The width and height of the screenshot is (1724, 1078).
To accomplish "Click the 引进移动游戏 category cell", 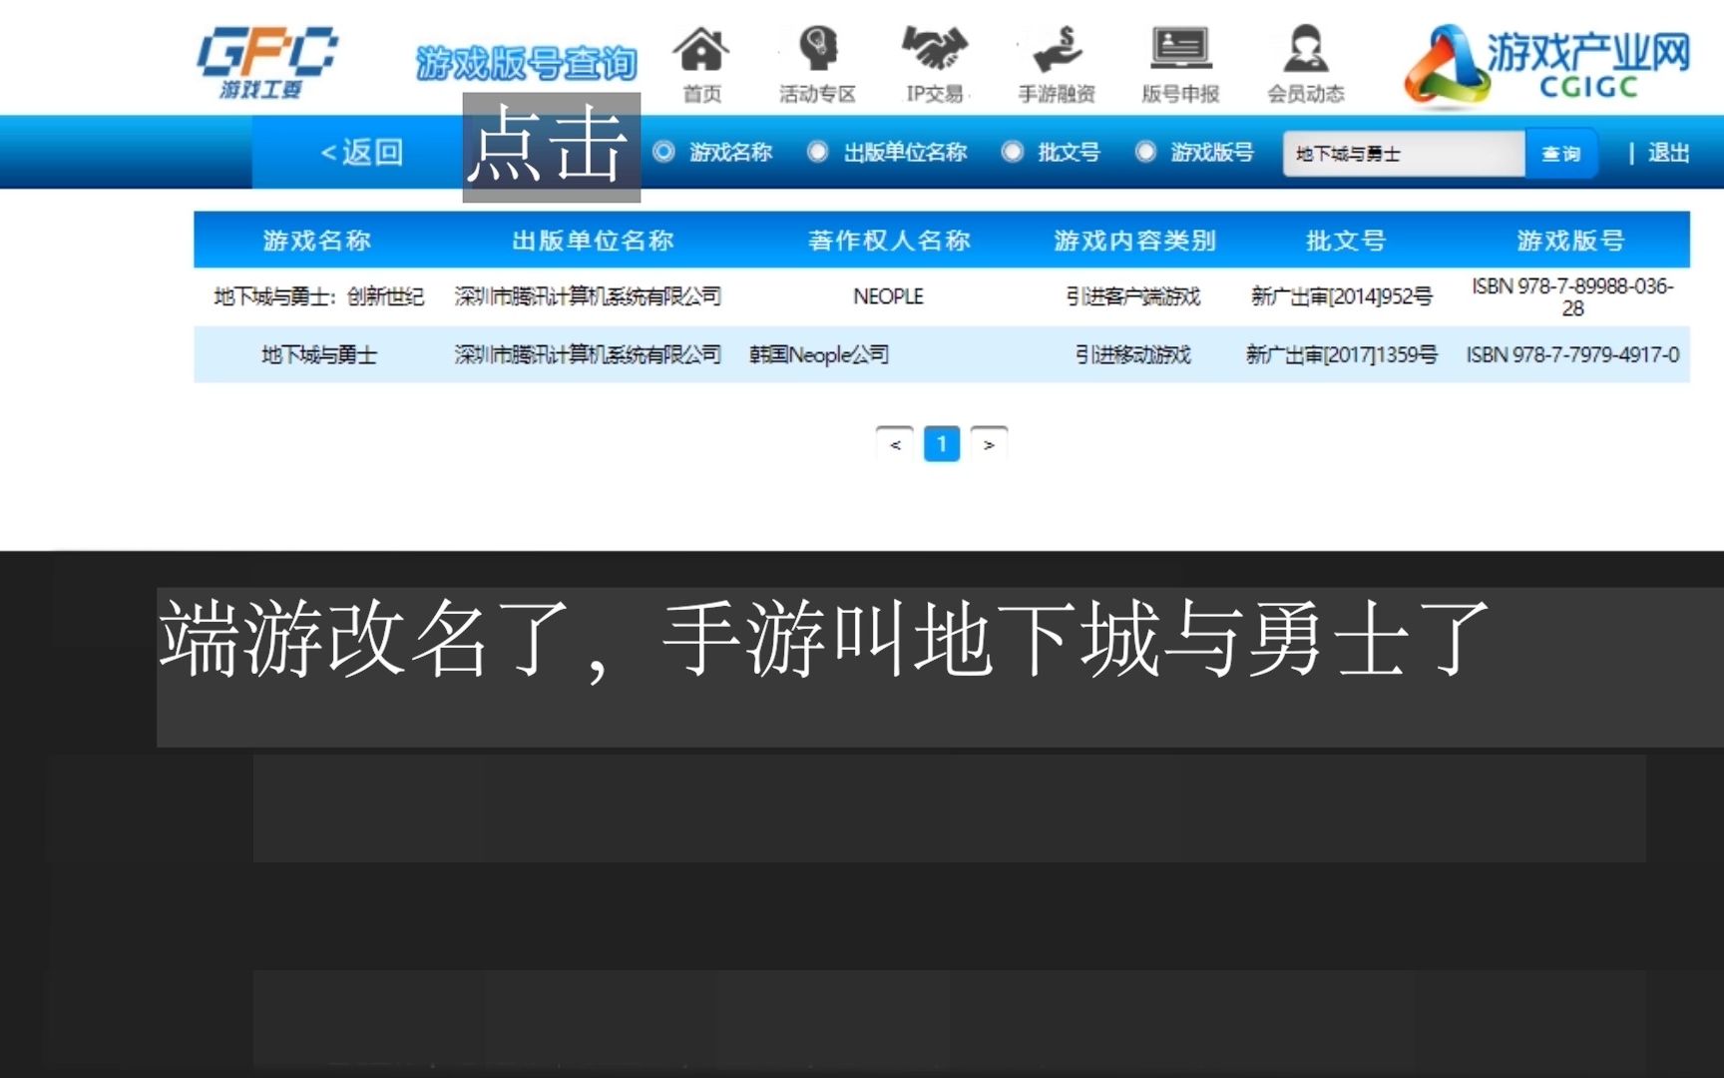I will point(1133,354).
